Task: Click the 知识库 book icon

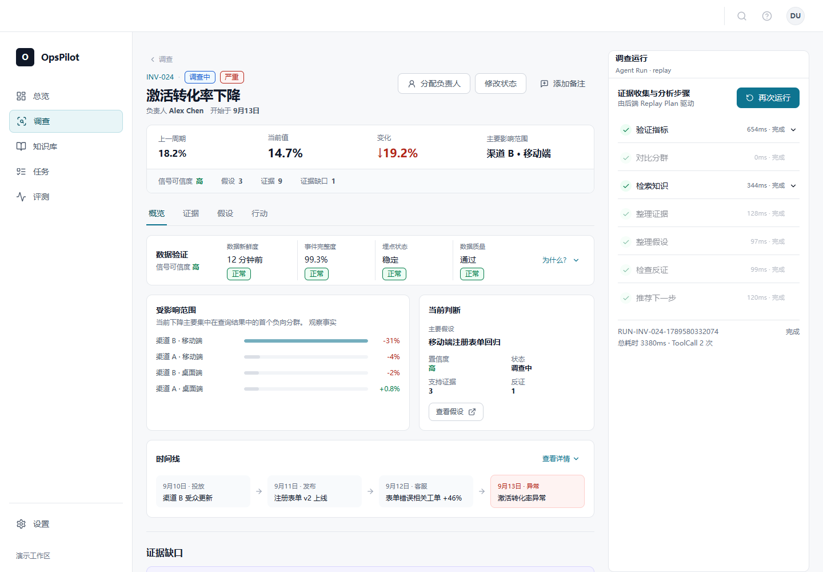Action: (x=21, y=146)
